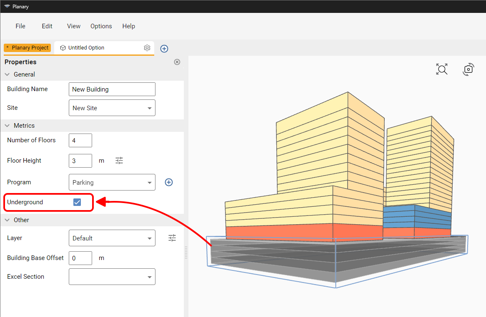Expand the Excel Section dropdown
The width and height of the screenshot is (486, 317).
coord(112,277)
